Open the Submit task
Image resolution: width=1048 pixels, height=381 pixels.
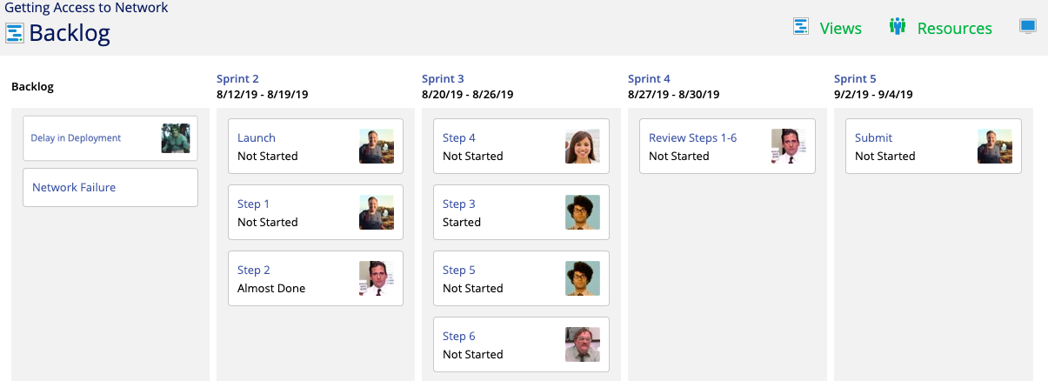tap(873, 137)
